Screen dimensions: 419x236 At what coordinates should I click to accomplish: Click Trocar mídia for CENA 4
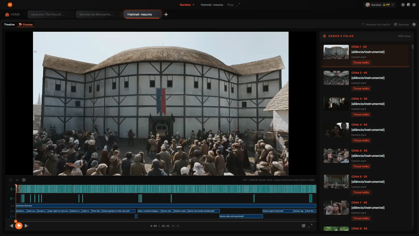pos(361,141)
